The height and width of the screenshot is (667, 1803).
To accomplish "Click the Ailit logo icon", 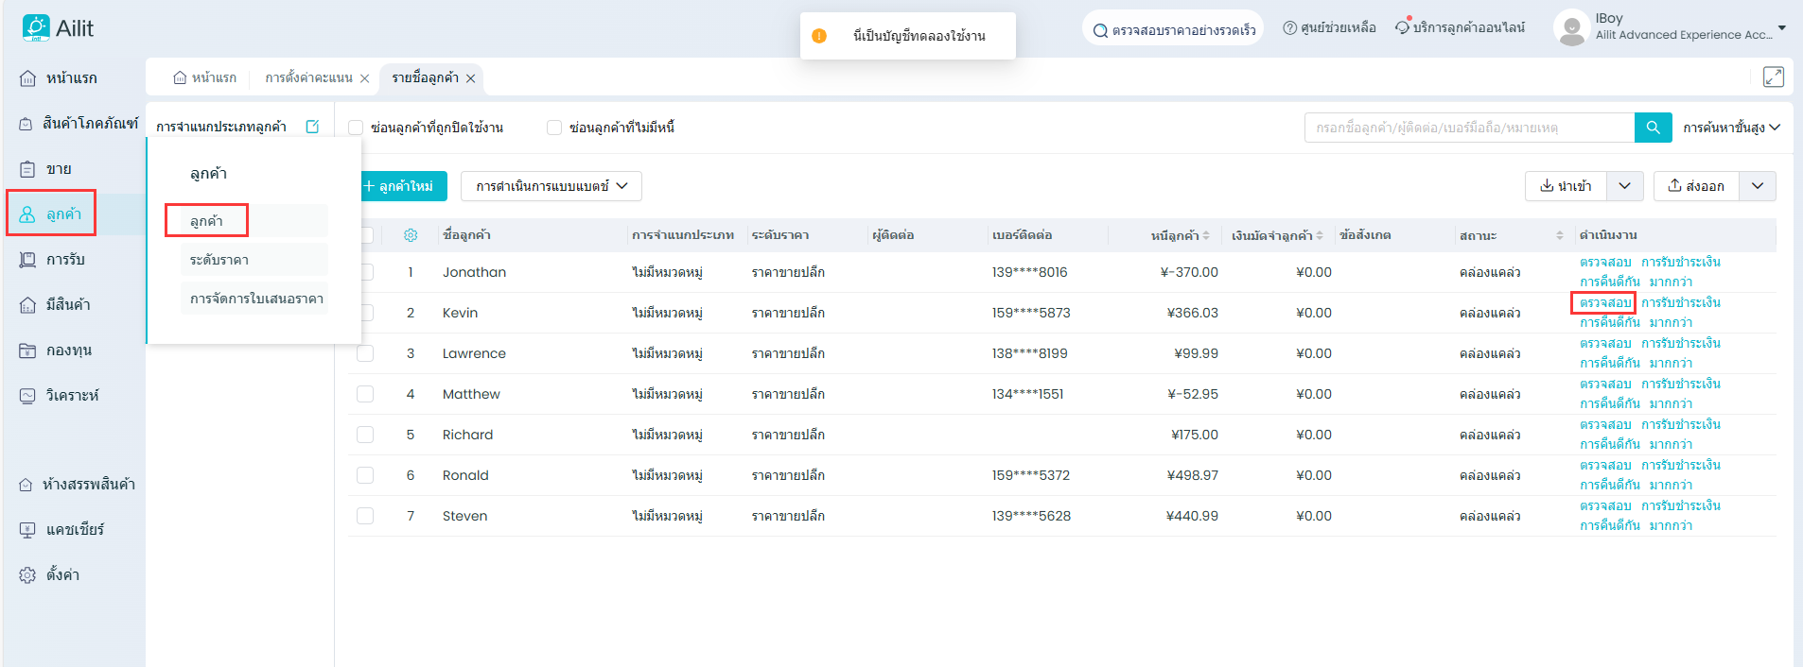I will coord(36,28).
